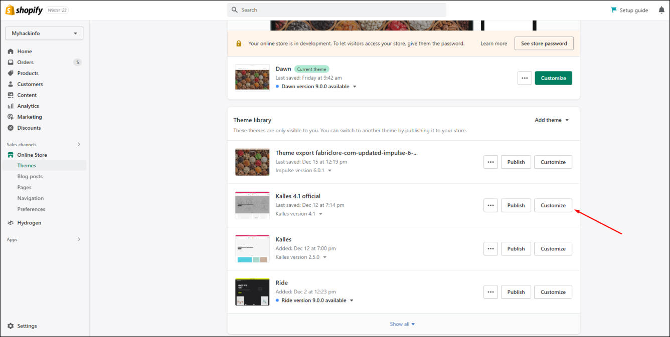Click the Orders inbox icon

(x=11, y=62)
